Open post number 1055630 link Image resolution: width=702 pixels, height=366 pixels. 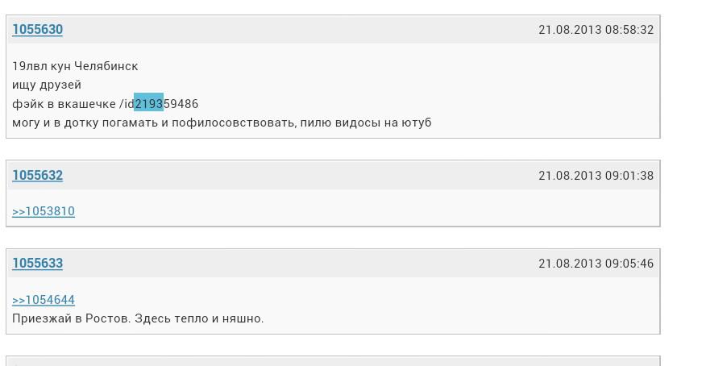pos(37,30)
